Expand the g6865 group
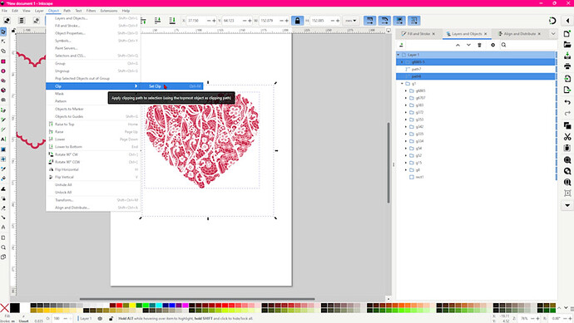 point(406,91)
